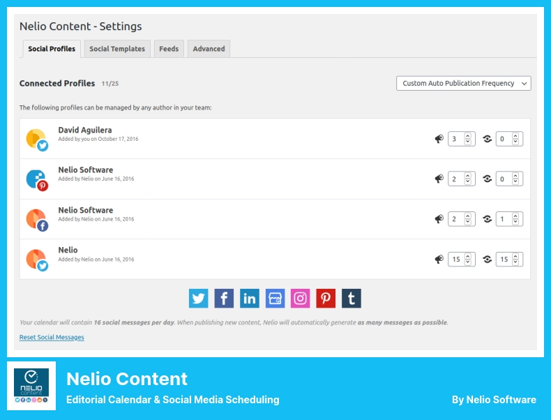This screenshot has width=551, height=420.
Task: Click Nelio Twitter profile avatar
Action: (37, 260)
